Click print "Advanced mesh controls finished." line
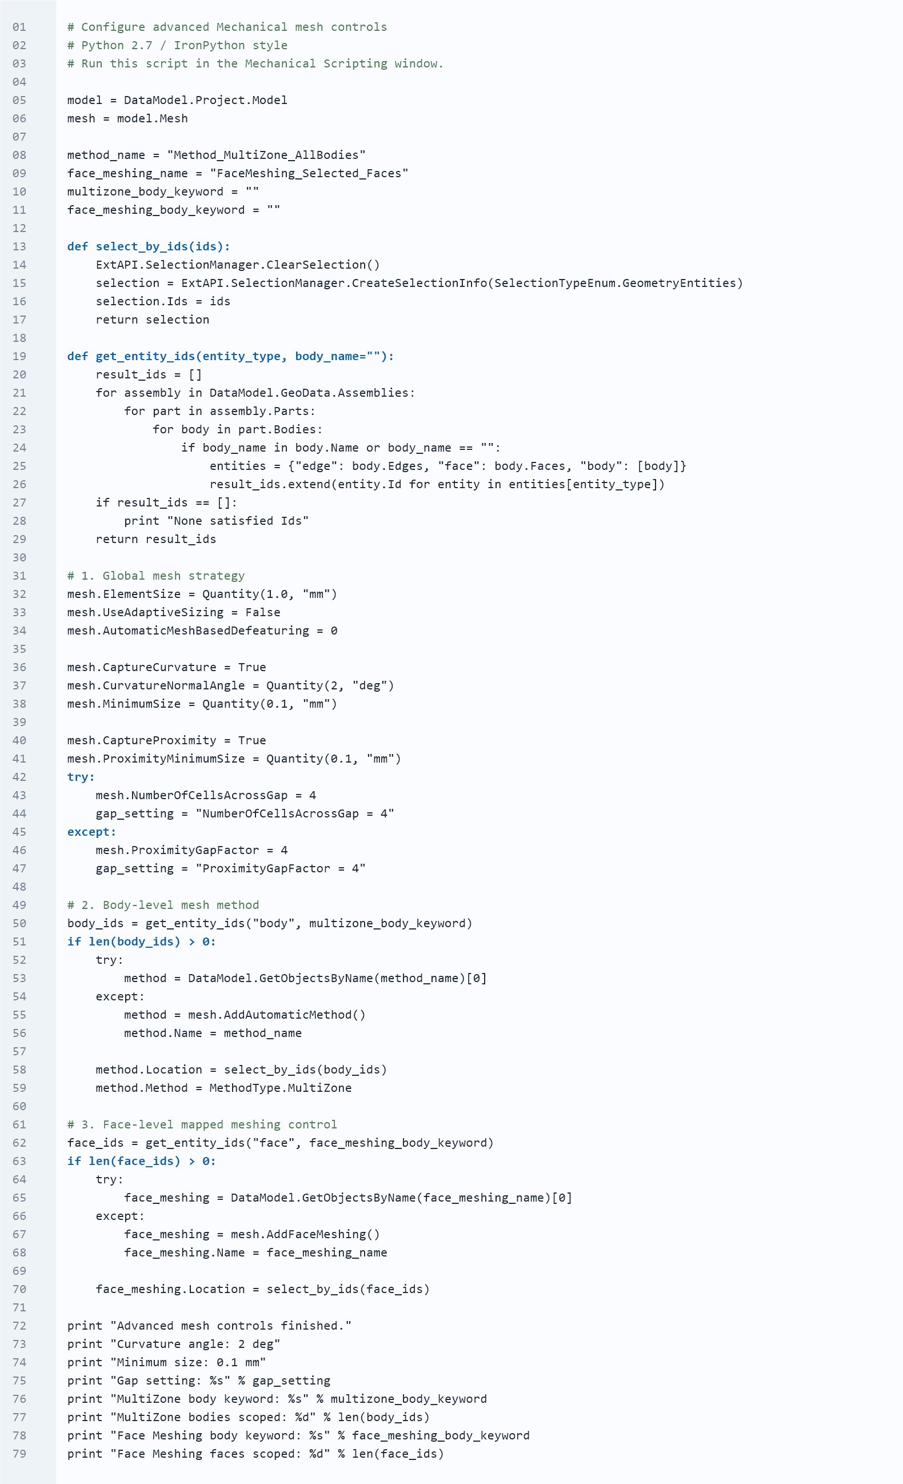The width and height of the screenshot is (903, 1484). 210,1326
